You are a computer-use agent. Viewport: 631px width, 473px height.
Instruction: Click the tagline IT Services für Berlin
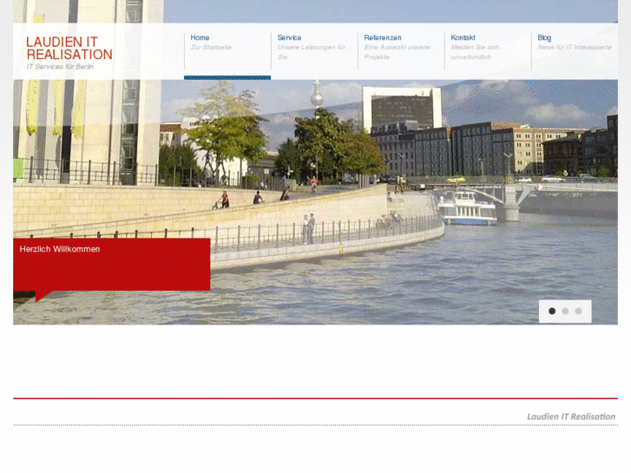point(60,67)
